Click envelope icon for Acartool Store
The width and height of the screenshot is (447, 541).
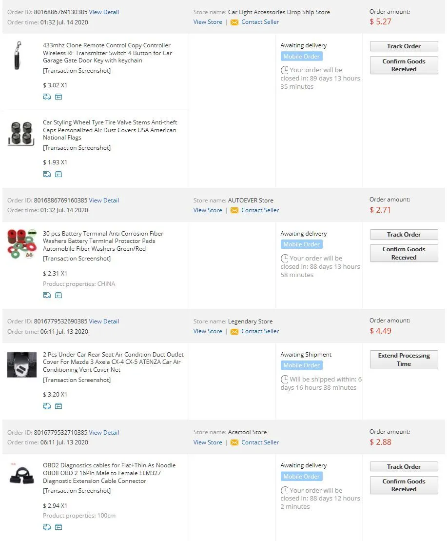(234, 442)
